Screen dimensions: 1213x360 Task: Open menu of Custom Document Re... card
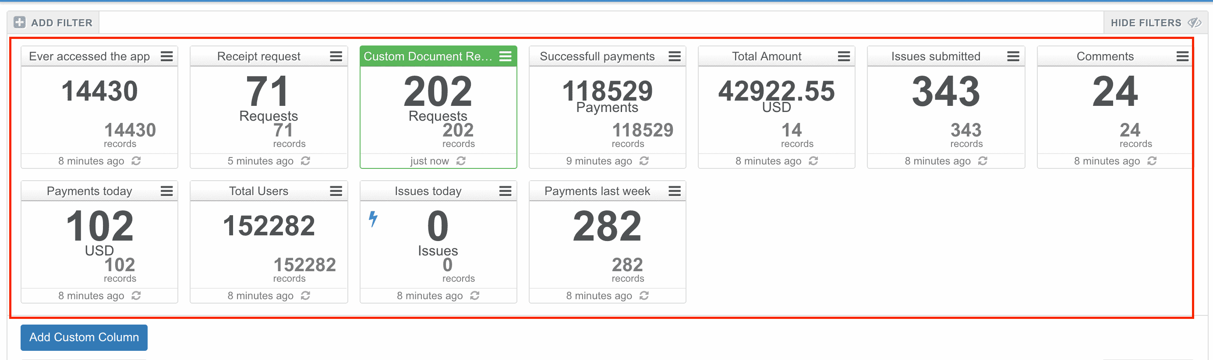point(505,56)
